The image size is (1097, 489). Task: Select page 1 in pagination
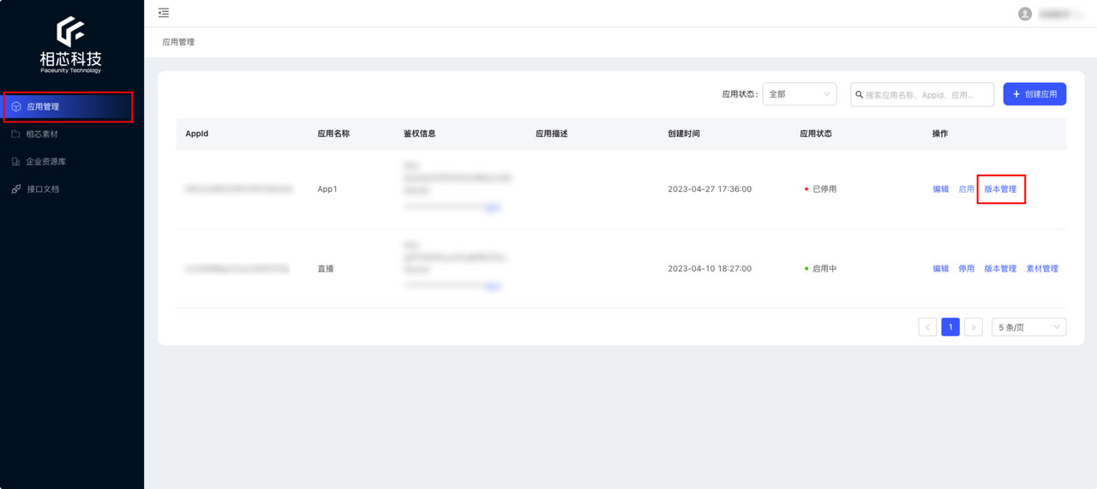950,327
